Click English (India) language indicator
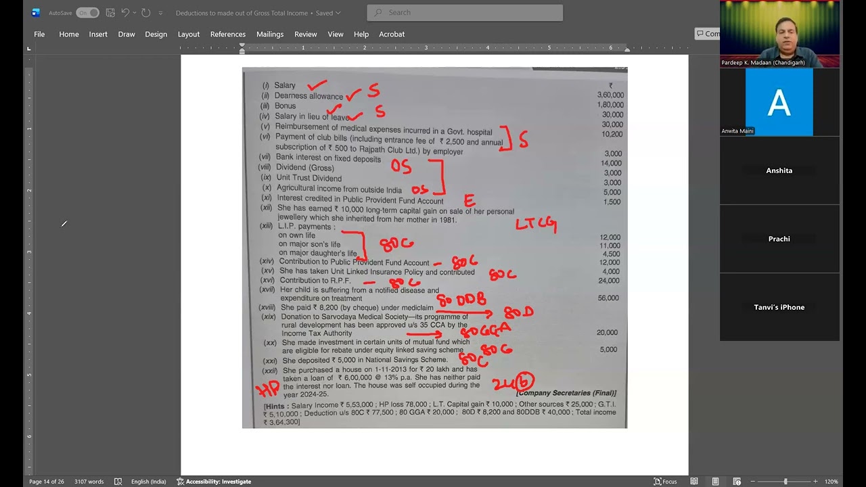Image resolution: width=866 pixels, height=487 pixels. (x=148, y=482)
